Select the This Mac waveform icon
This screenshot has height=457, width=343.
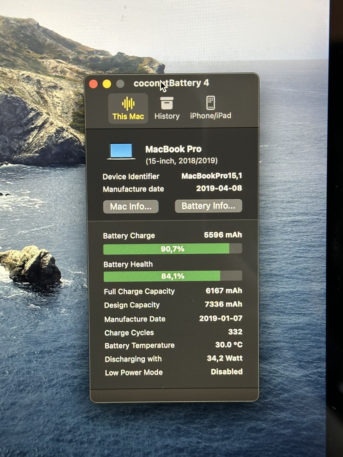(x=128, y=104)
